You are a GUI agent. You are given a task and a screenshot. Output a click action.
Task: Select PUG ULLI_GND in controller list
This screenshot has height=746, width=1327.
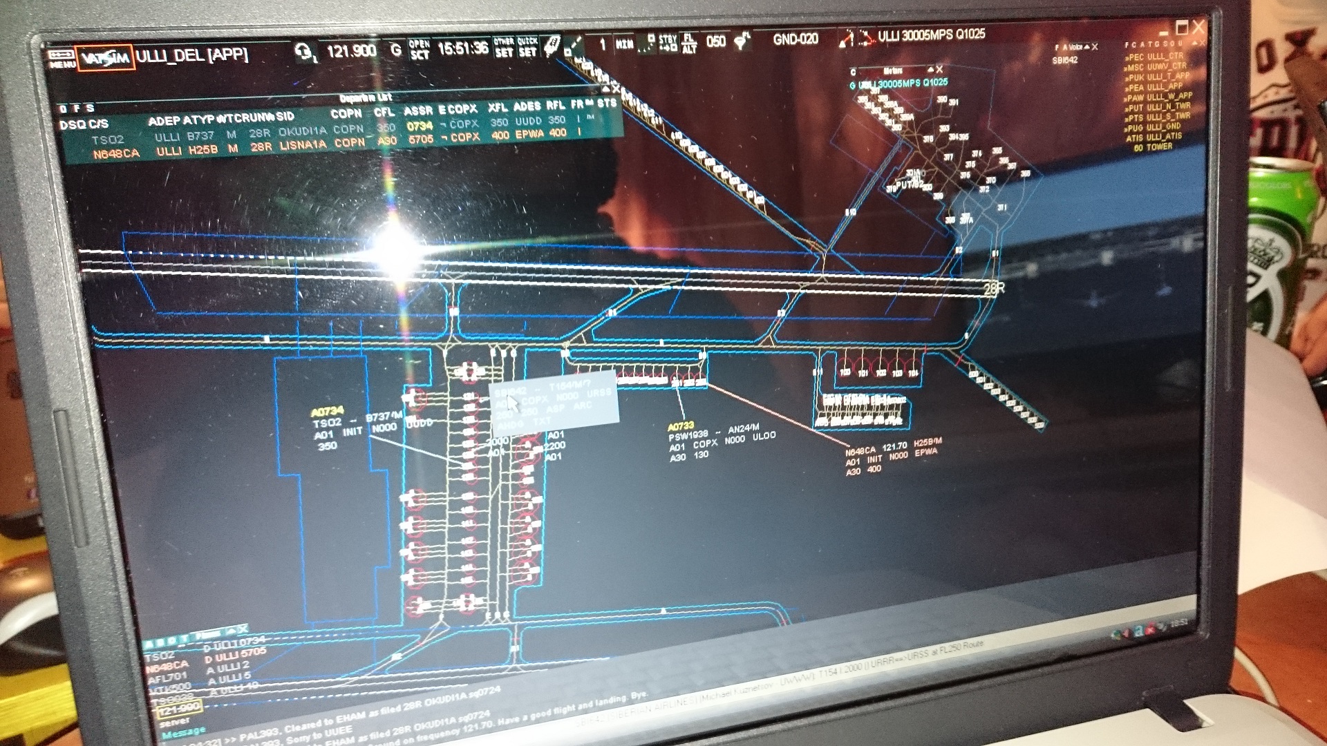[x=1154, y=127]
